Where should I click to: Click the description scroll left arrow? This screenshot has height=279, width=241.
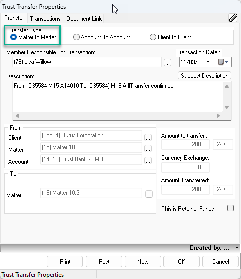click(x=17, y=116)
